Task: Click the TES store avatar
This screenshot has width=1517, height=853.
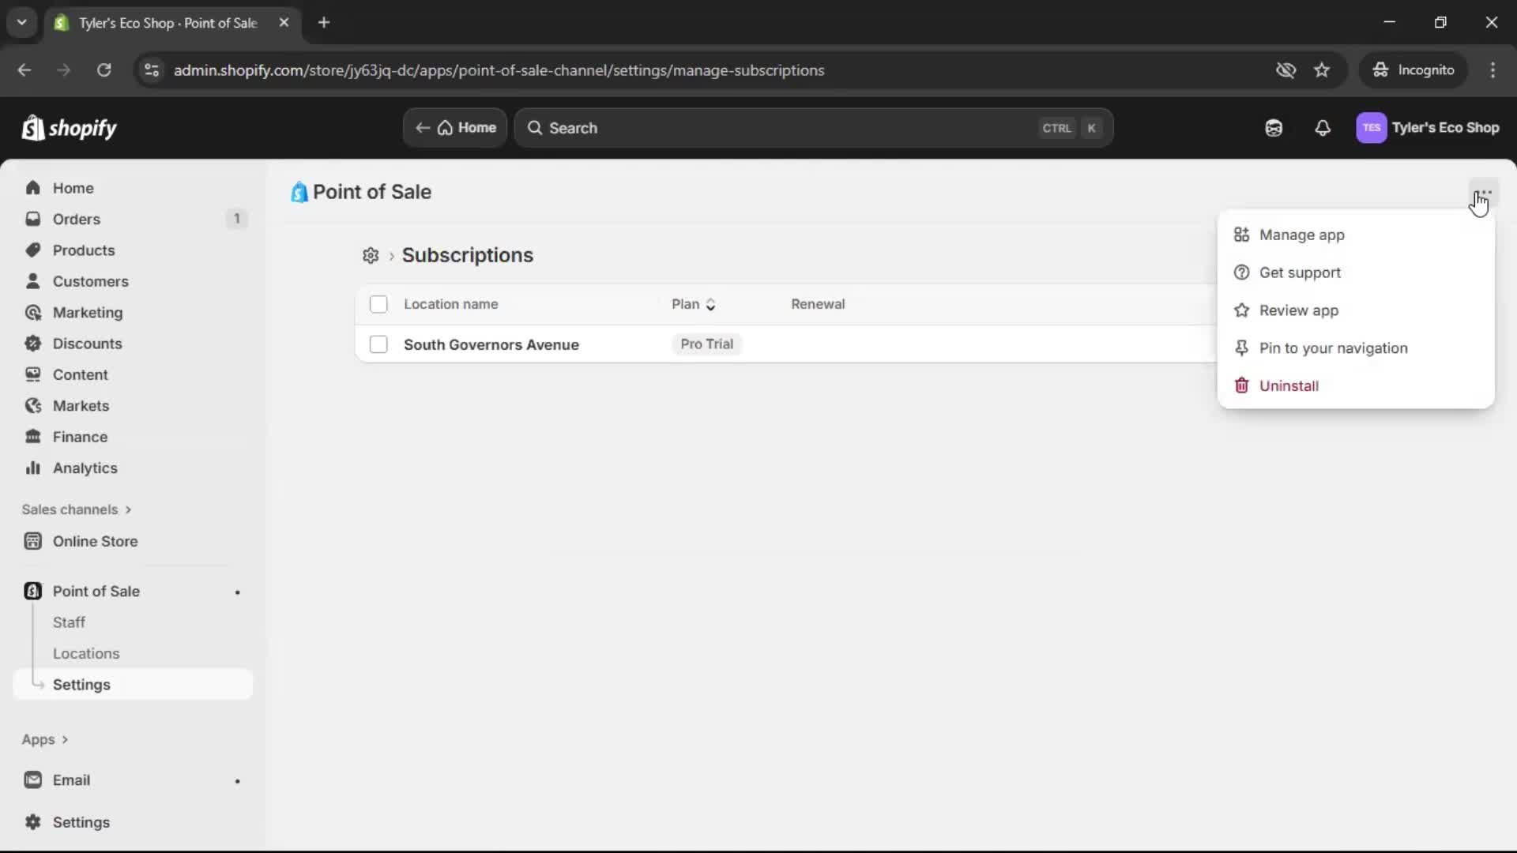Action: point(1372,128)
